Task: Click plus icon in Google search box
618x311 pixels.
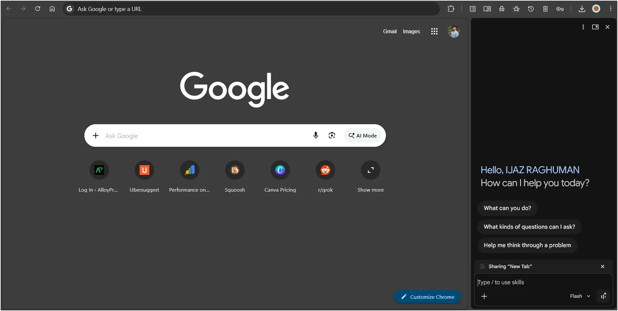Action: point(96,135)
